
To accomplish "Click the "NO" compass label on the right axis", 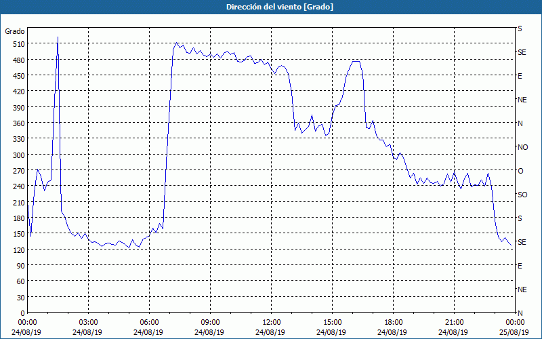I will (x=522, y=147).
